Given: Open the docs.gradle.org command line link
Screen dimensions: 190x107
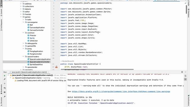Looking at the screenshot, I should [121, 92].
